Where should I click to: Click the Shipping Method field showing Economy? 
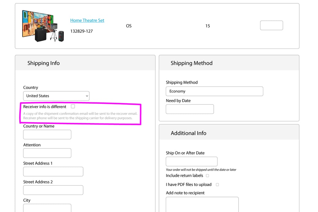click(214, 91)
